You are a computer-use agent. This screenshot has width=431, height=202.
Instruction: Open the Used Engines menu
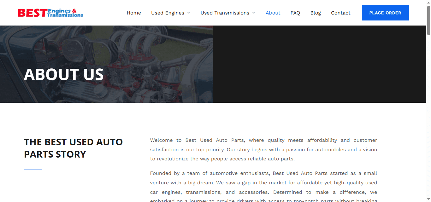171,13
